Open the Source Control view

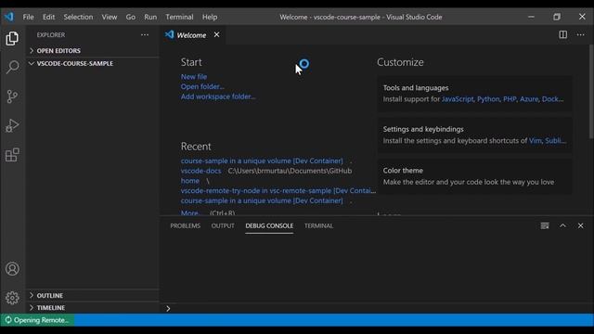click(12, 96)
